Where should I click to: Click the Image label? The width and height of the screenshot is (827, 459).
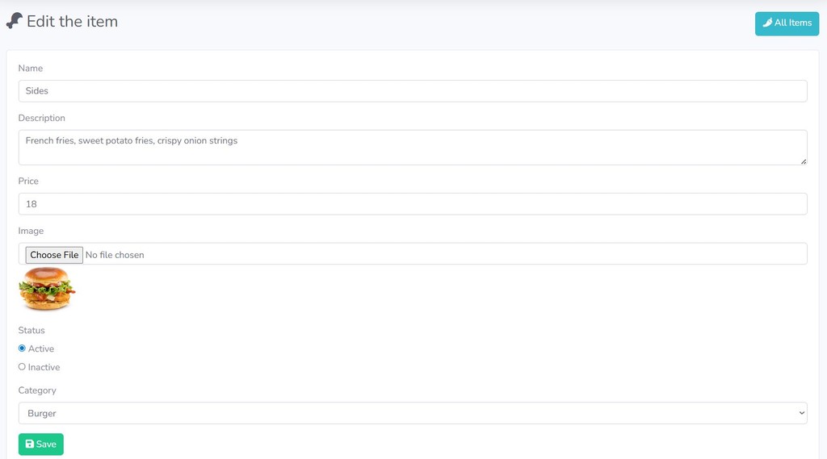pyautogui.click(x=31, y=231)
